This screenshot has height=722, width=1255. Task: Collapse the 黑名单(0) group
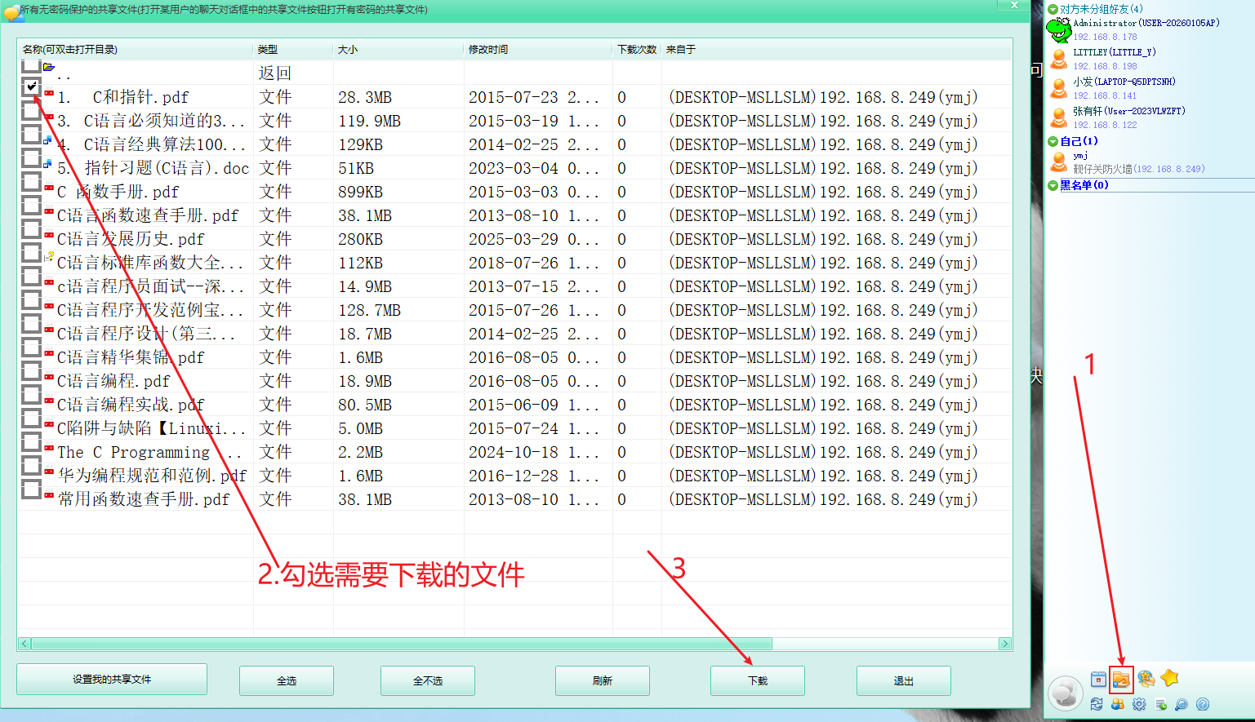(1053, 185)
